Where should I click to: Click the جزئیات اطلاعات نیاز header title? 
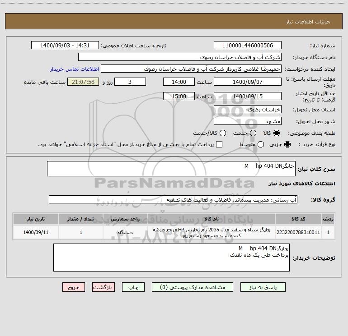308,22
